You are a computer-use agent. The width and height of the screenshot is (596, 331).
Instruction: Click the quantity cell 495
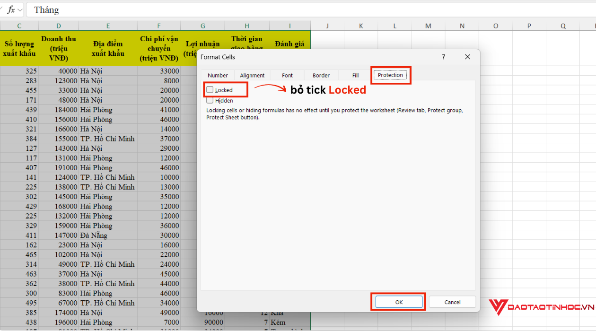[x=19, y=303]
